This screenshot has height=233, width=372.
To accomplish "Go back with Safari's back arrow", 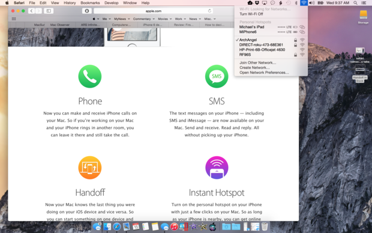I will click(31, 11).
